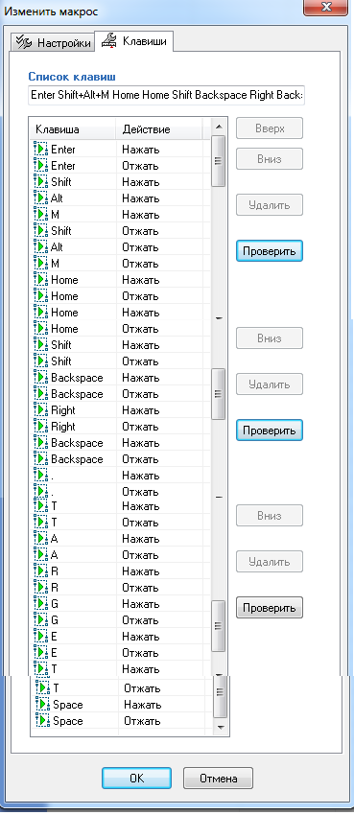Click the icon of the Alt Отжать row
354x815 pixels.
40,246
